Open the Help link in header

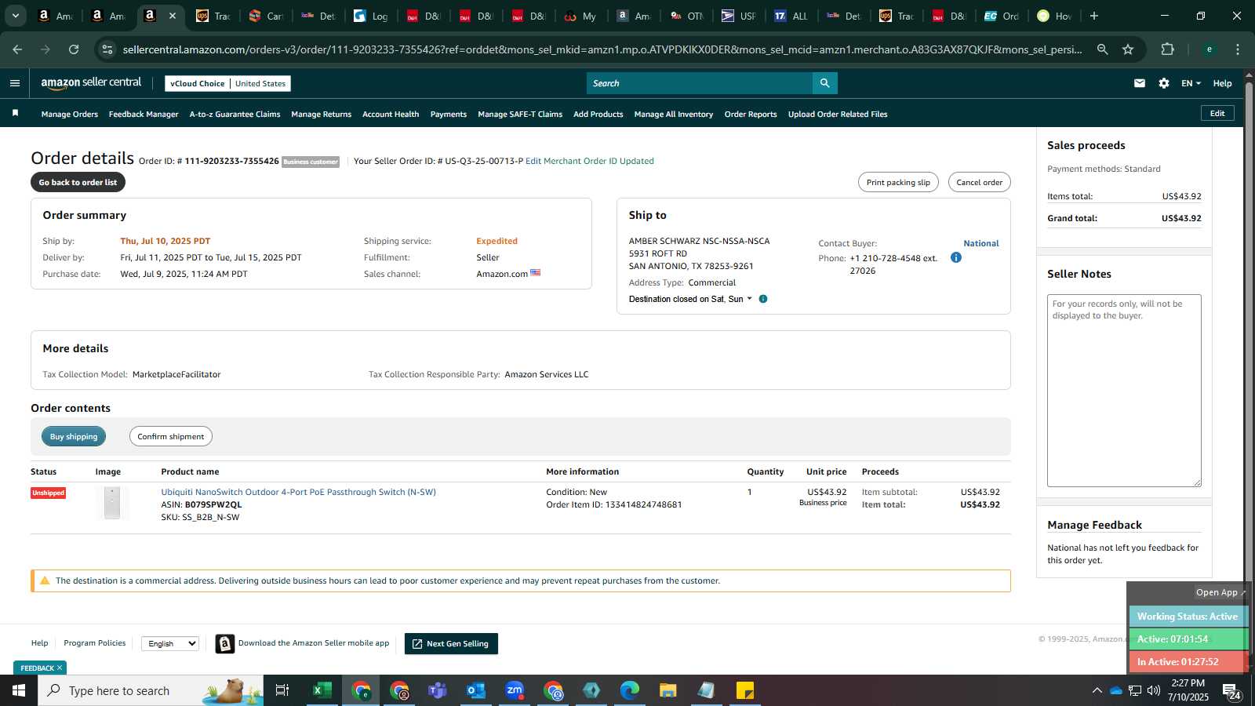pyautogui.click(x=1222, y=83)
